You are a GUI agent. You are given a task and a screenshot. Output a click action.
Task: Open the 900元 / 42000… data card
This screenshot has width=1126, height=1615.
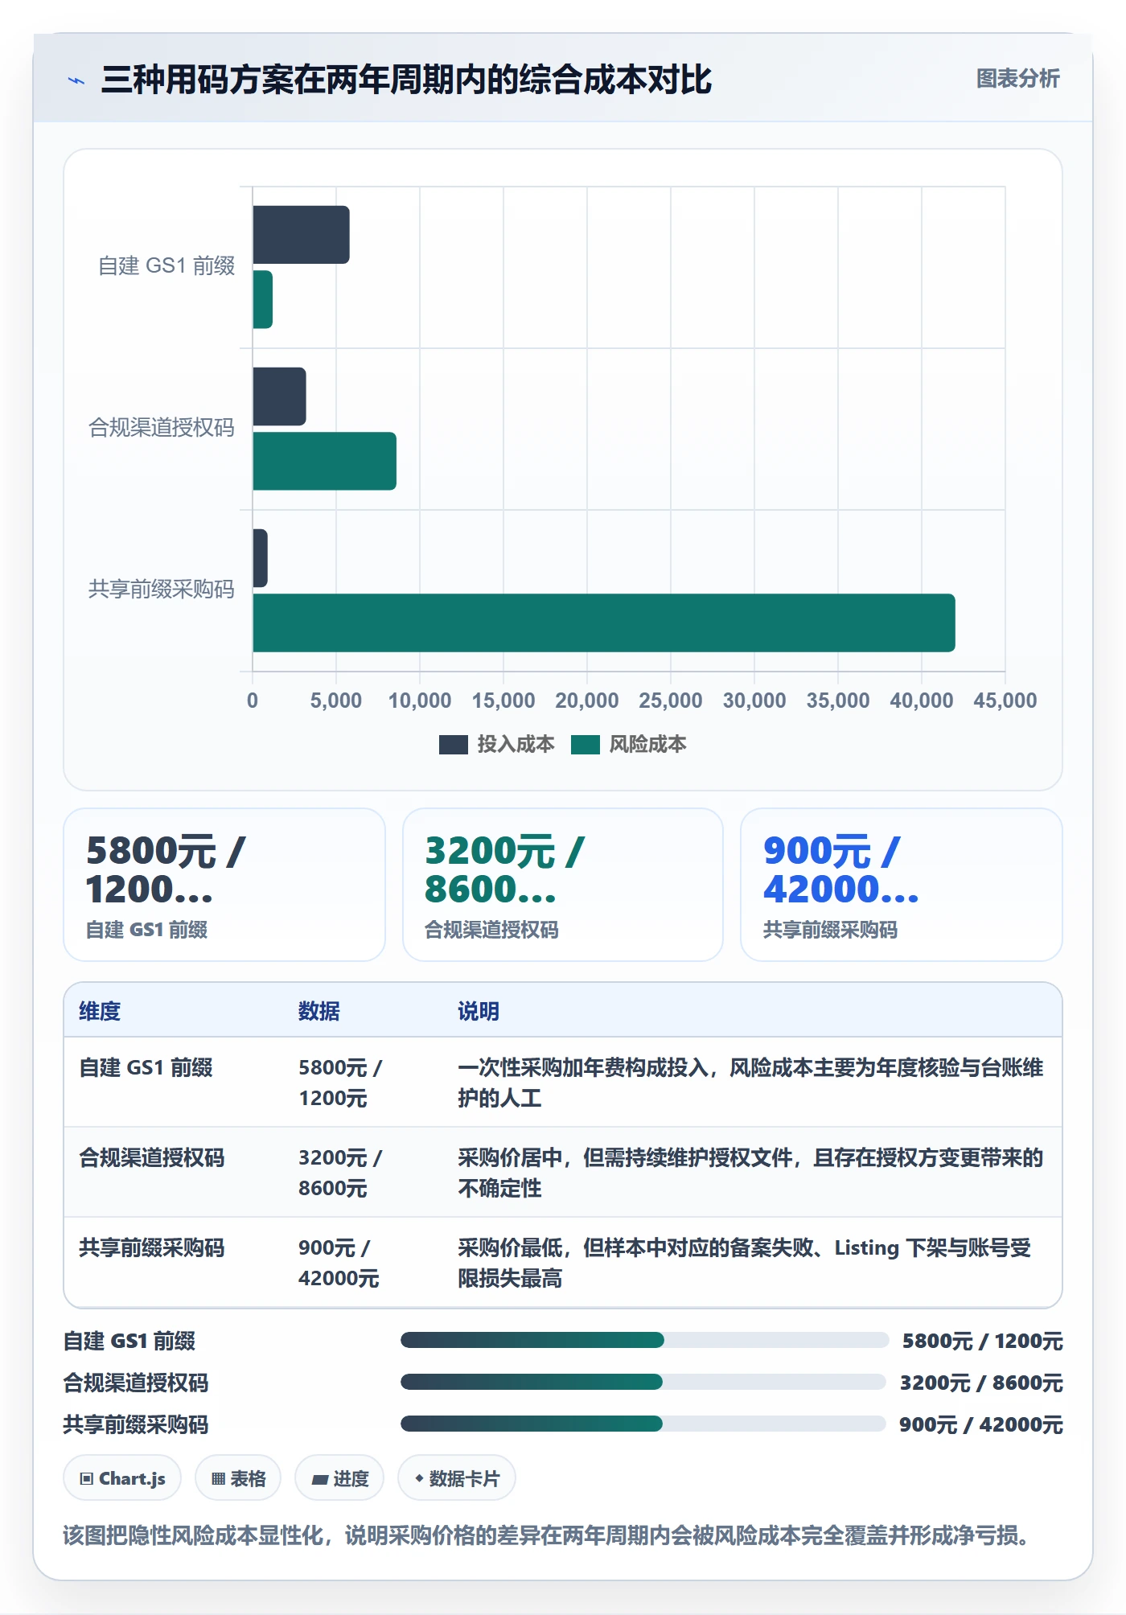902,885
